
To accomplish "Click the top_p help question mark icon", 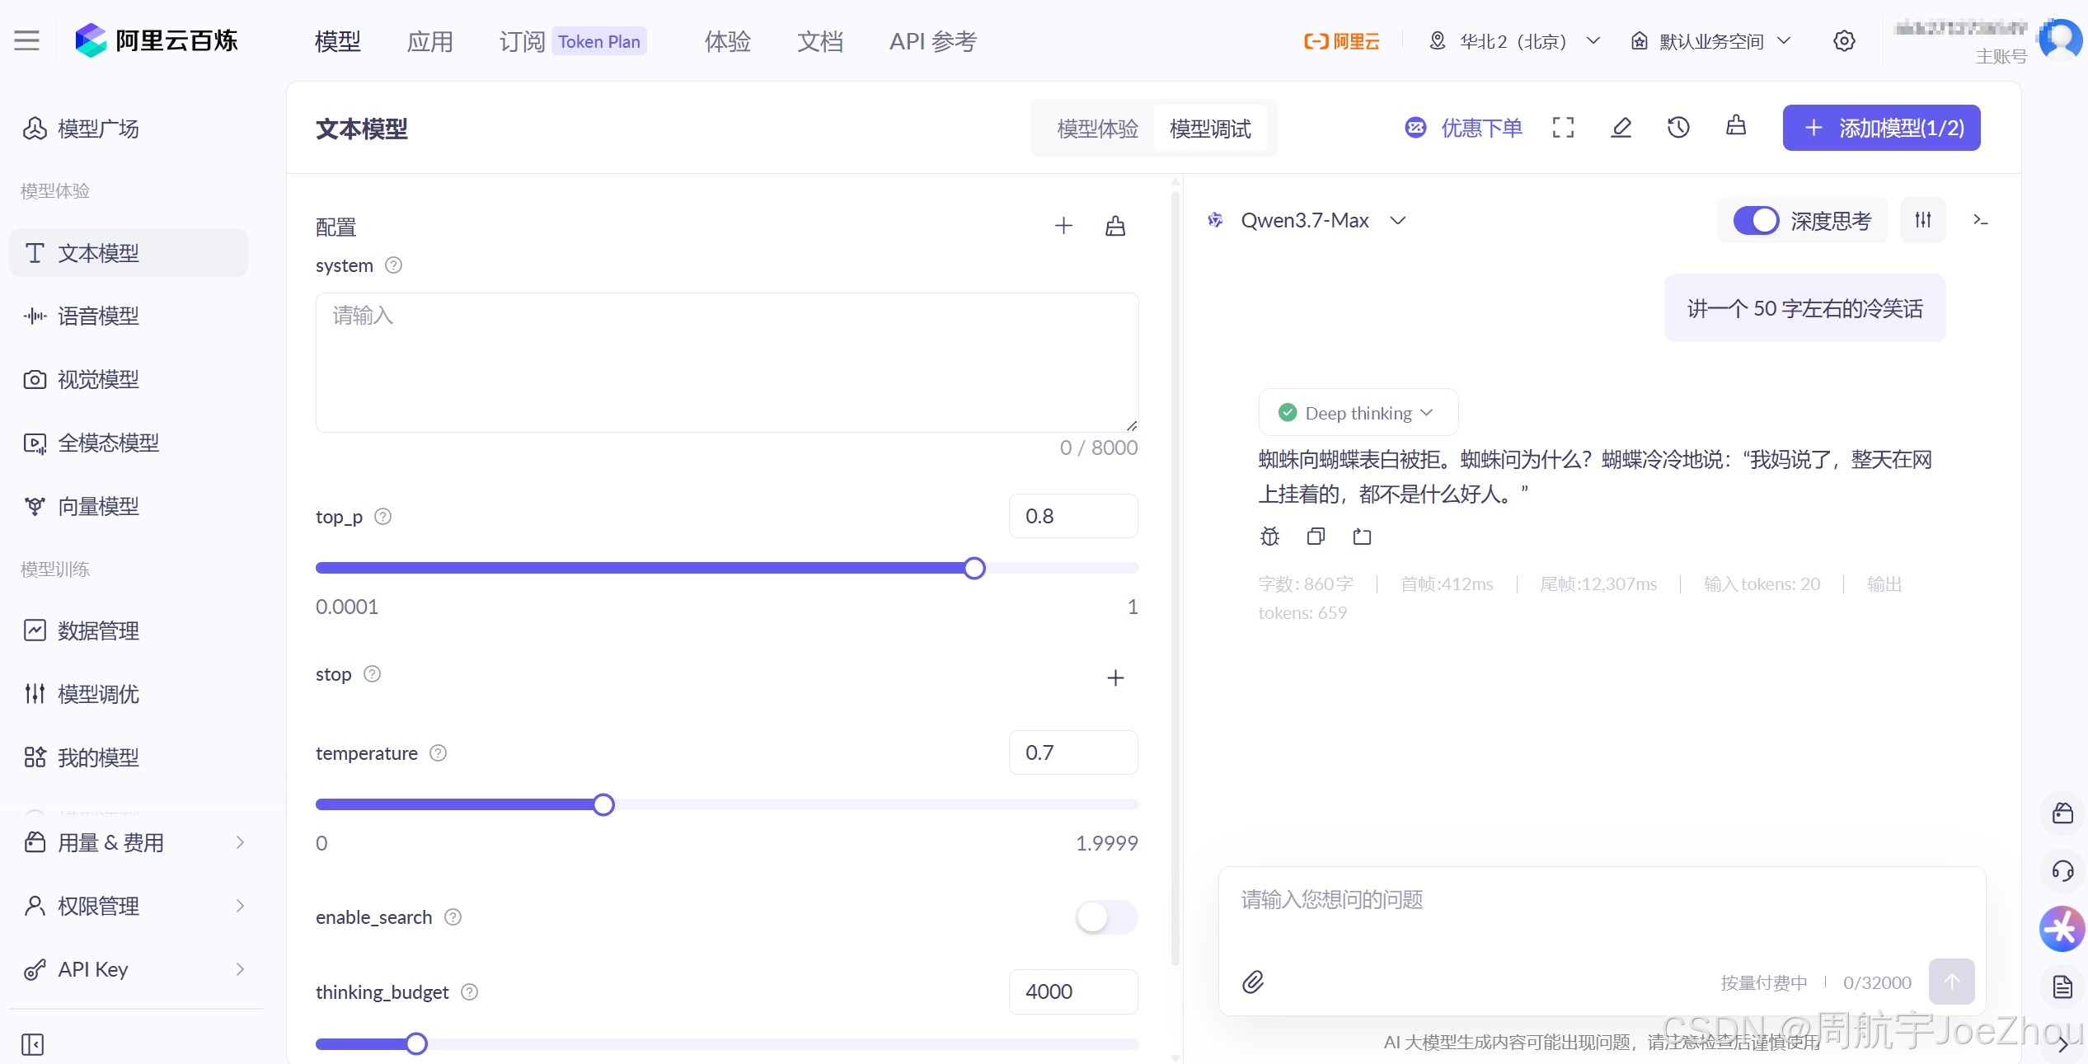I will [x=383, y=517].
